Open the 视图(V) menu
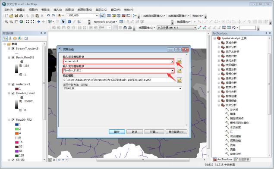274x169 pixels. (33, 10)
